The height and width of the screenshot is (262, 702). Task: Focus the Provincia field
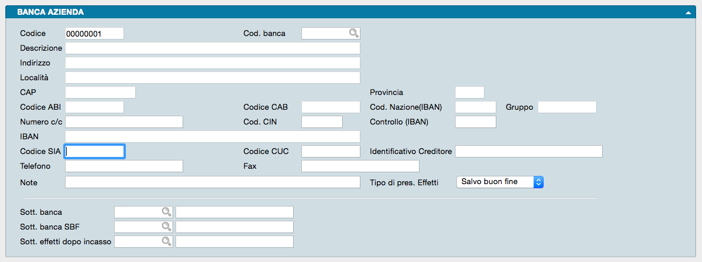click(469, 93)
